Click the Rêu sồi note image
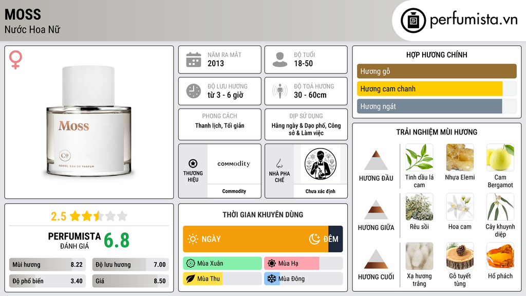 point(419,207)
